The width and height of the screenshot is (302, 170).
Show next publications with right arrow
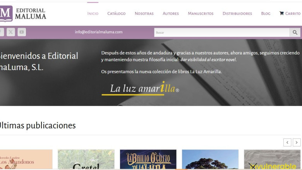click(x=297, y=142)
